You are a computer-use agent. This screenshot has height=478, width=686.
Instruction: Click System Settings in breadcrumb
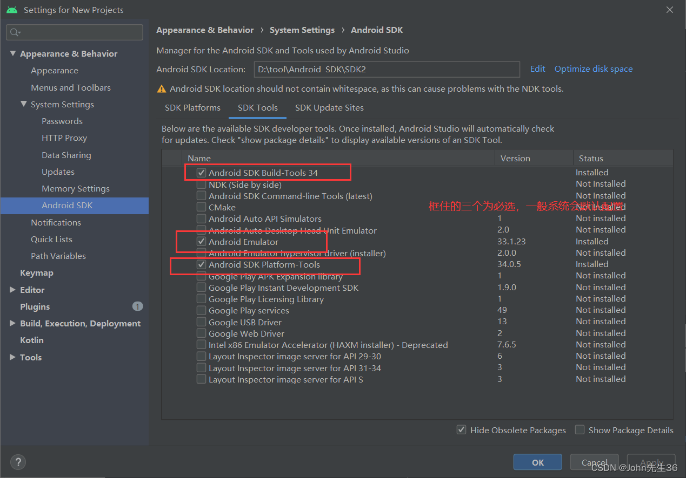tap(302, 30)
